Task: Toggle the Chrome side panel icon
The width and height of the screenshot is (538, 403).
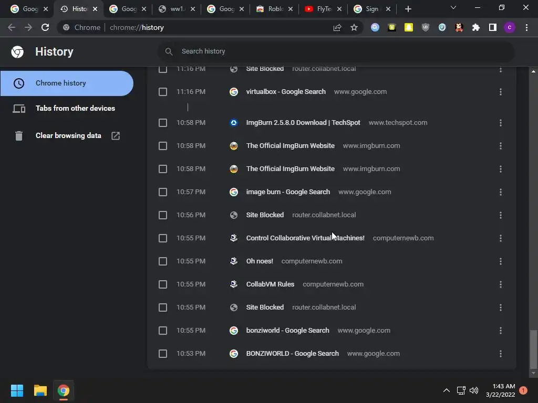Action: tap(492, 27)
